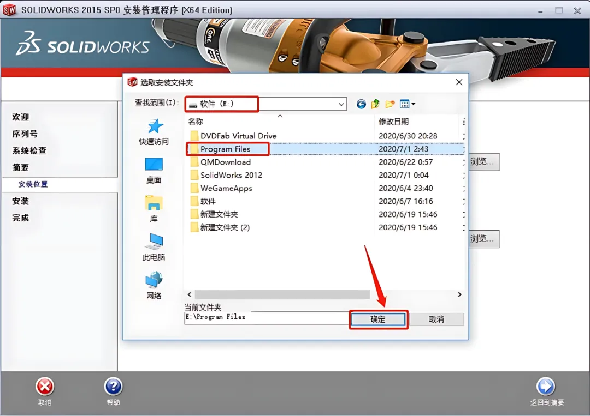This screenshot has width=590, height=416.
Task: Select 安装位置 in sidebar
Action: 33,184
